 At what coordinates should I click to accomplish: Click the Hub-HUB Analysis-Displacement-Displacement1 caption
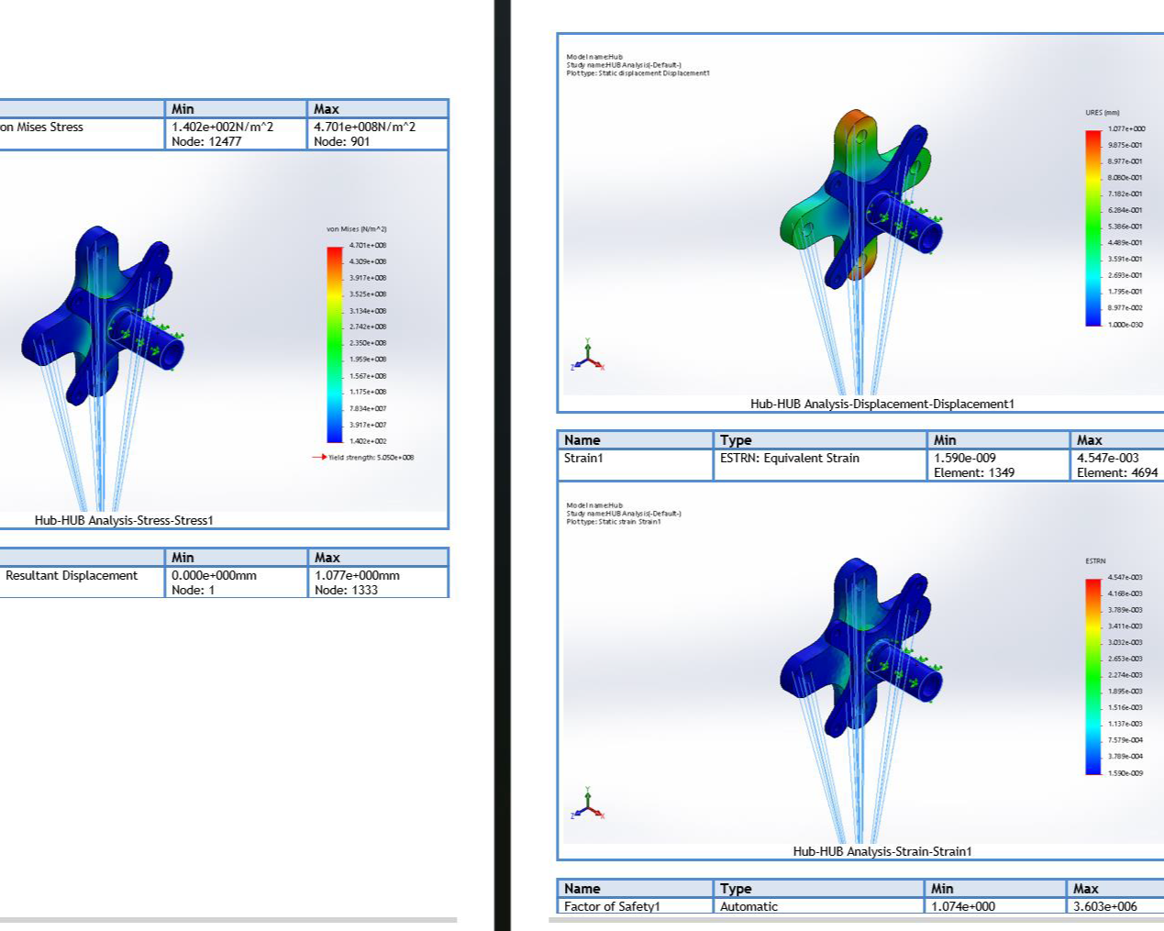pyautogui.click(x=881, y=404)
